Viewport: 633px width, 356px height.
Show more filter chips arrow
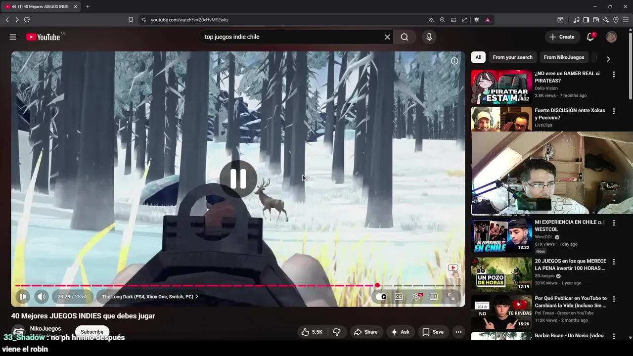(608, 58)
